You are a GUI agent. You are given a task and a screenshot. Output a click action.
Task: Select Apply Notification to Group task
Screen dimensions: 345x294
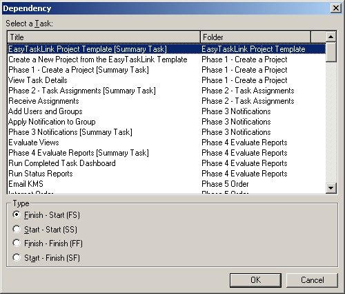click(167, 122)
